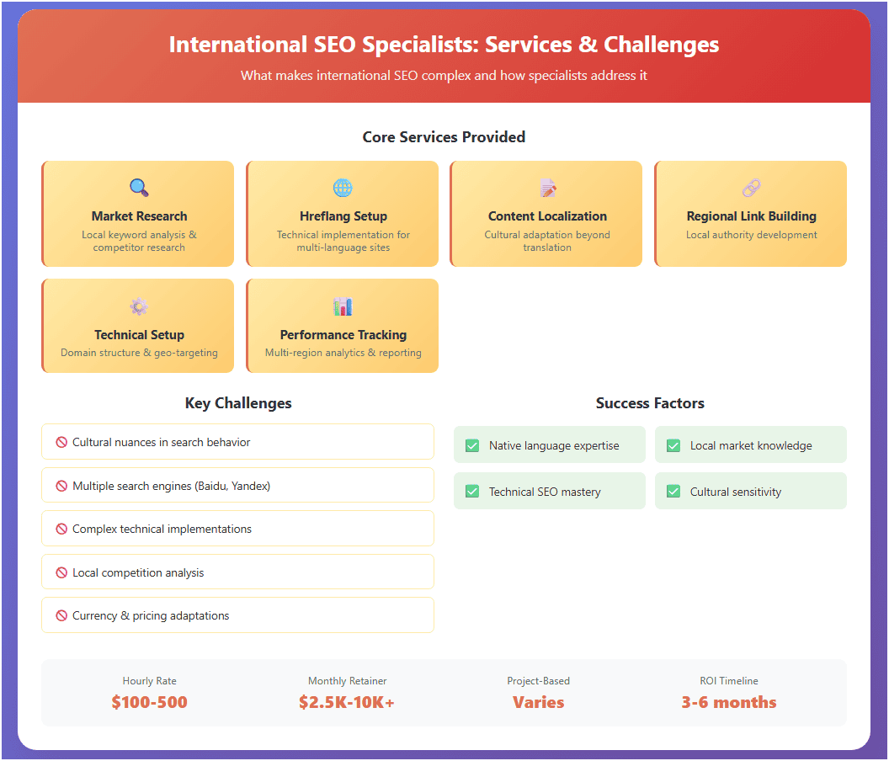Click the bar chart Performance Tracking icon
Viewport: 889px width, 761px height.
(x=343, y=306)
